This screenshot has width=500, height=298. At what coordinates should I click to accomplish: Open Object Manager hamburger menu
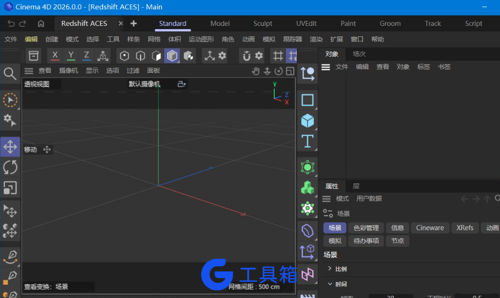325,67
